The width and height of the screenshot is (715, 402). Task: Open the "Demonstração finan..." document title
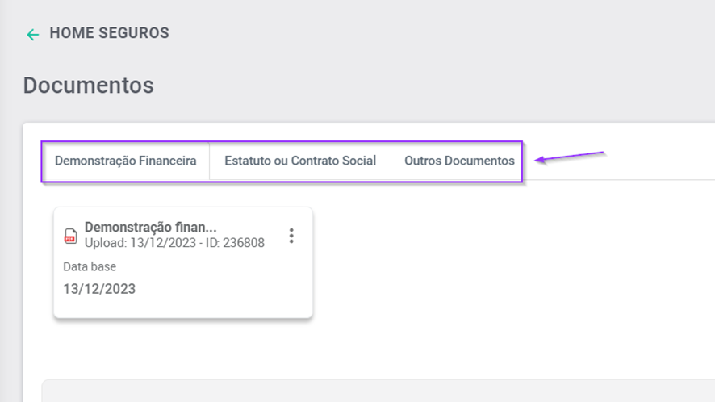tap(151, 228)
